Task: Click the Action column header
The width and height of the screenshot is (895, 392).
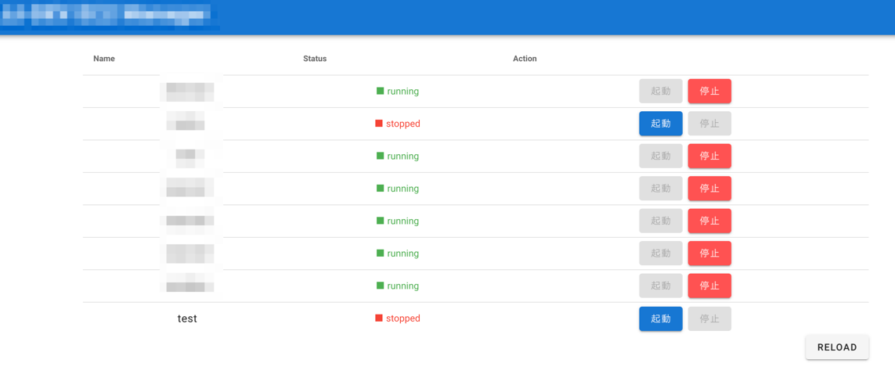Action: pyautogui.click(x=525, y=59)
